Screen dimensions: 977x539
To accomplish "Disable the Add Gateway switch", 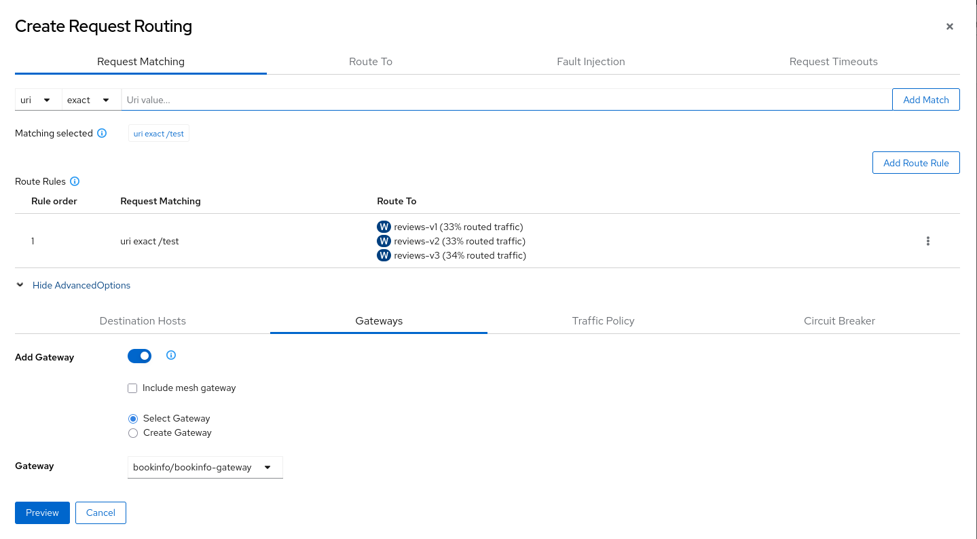I will 139,356.
